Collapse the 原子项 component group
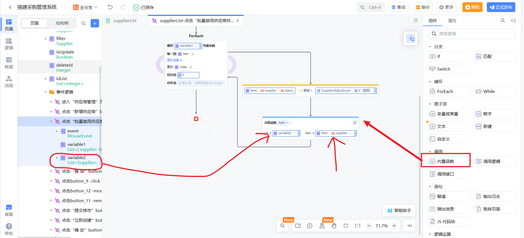This screenshot has width=524, height=238. [x=430, y=104]
